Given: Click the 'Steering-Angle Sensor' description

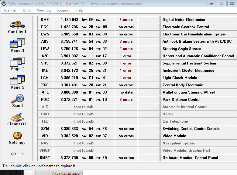Looking at the screenshot, I should [x=182, y=49].
